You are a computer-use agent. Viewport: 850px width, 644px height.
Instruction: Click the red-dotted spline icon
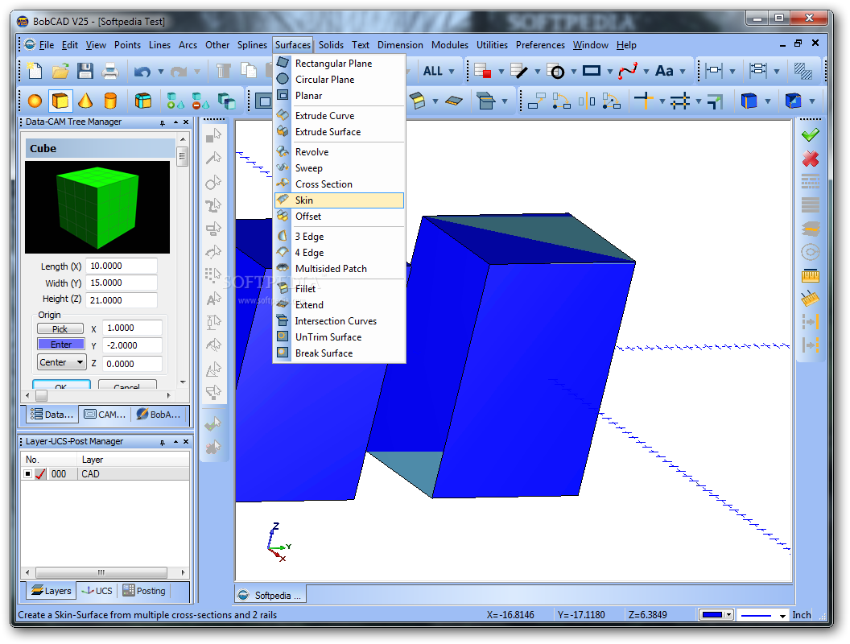tap(628, 71)
